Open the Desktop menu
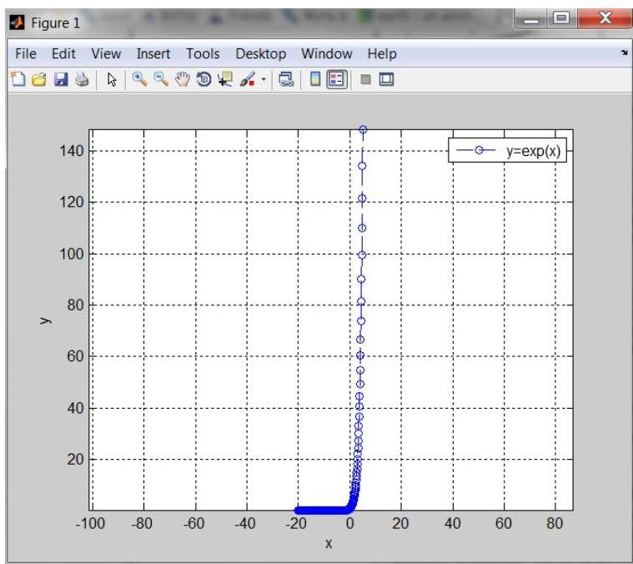The image size is (633, 564). 261,53
